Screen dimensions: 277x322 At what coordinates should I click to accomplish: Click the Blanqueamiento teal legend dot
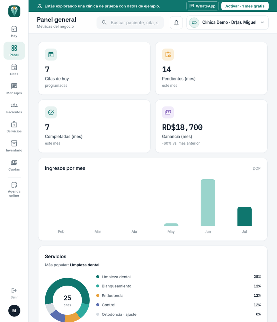(98, 286)
